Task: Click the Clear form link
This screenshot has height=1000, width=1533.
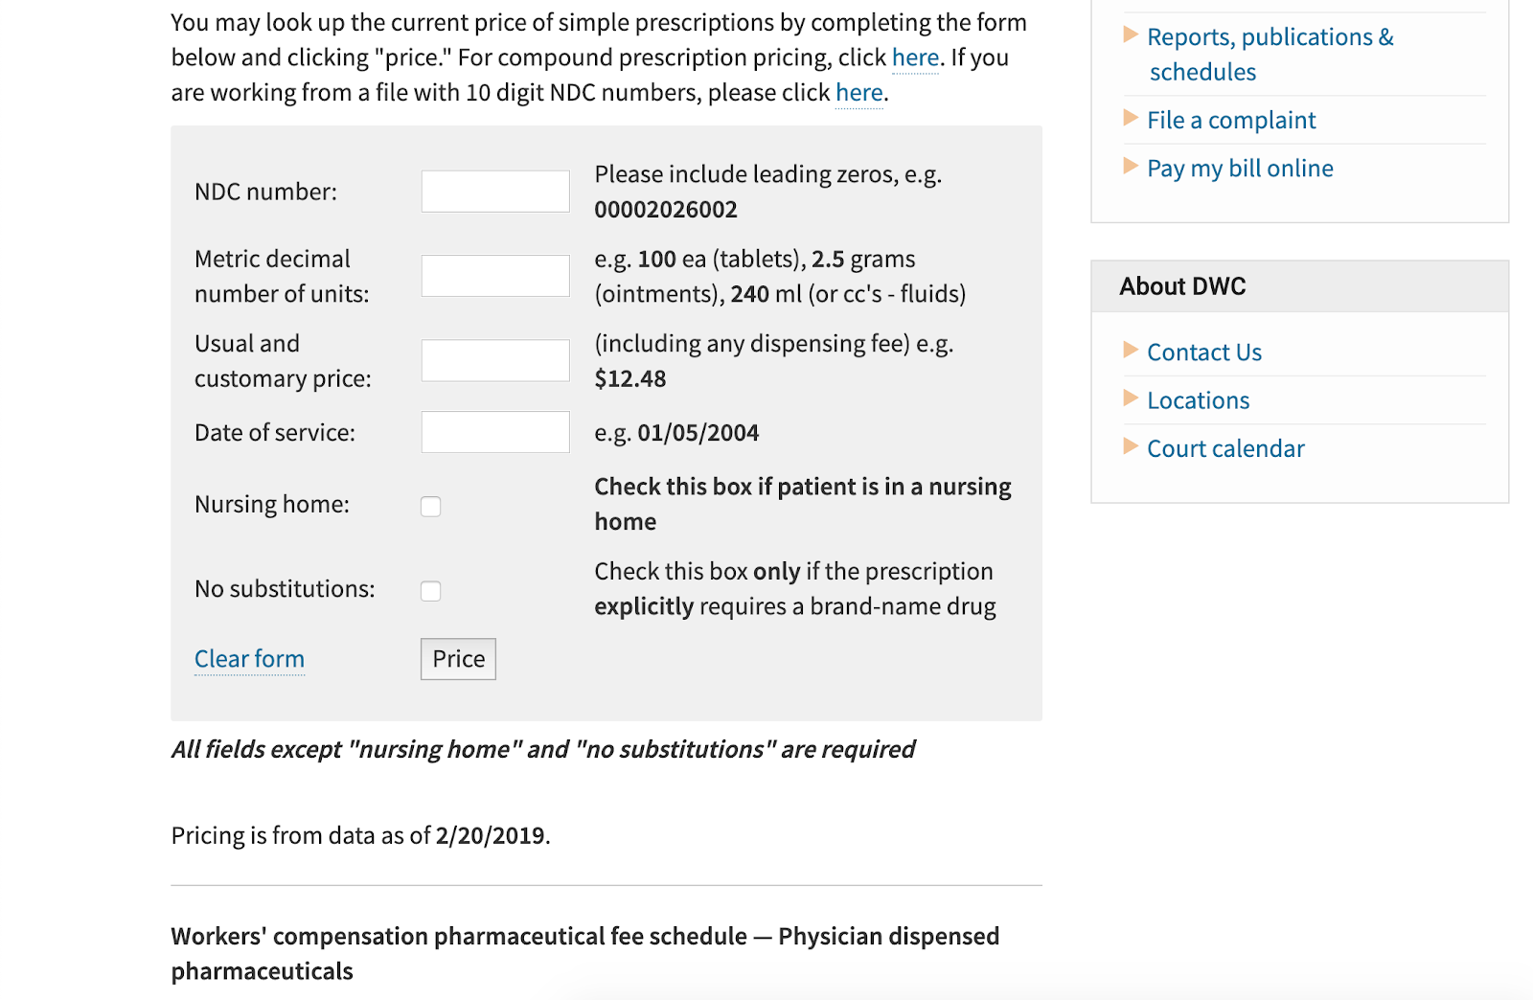Action: coord(249,659)
